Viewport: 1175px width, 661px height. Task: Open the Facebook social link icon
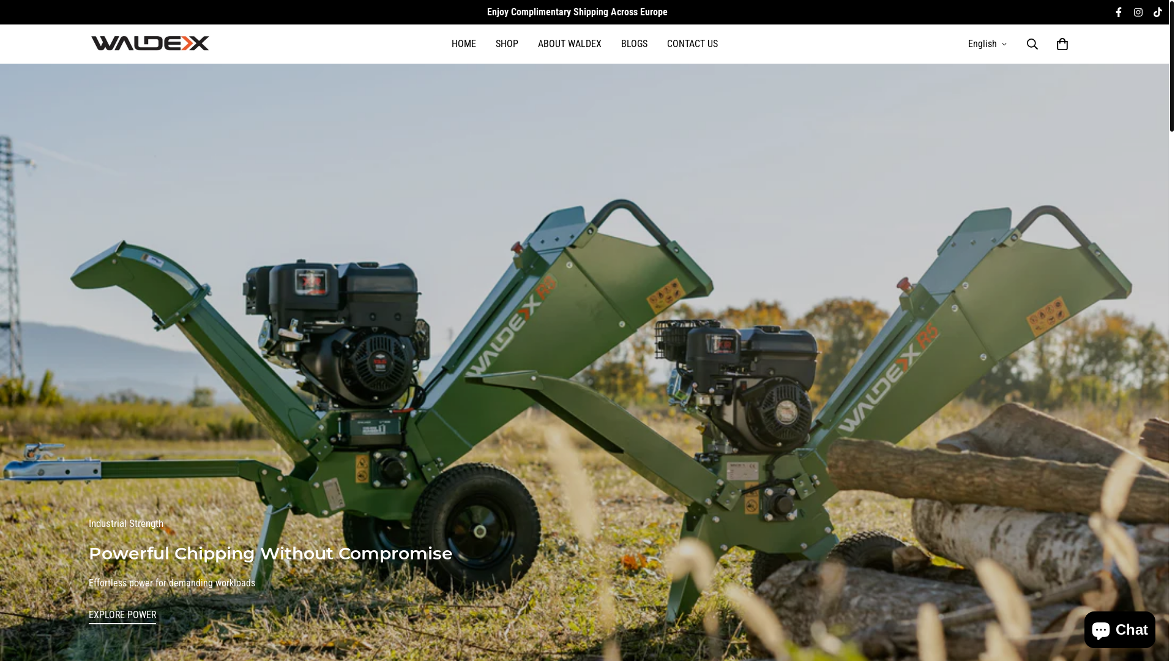click(1119, 12)
